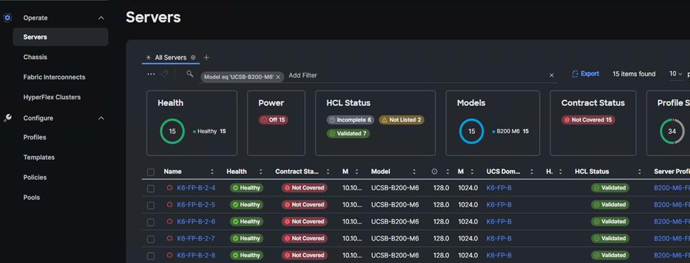Filter by HCL Incomplete 6 badge
Image resolution: width=690 pixels, height=263 pixels.
(350, 120)
